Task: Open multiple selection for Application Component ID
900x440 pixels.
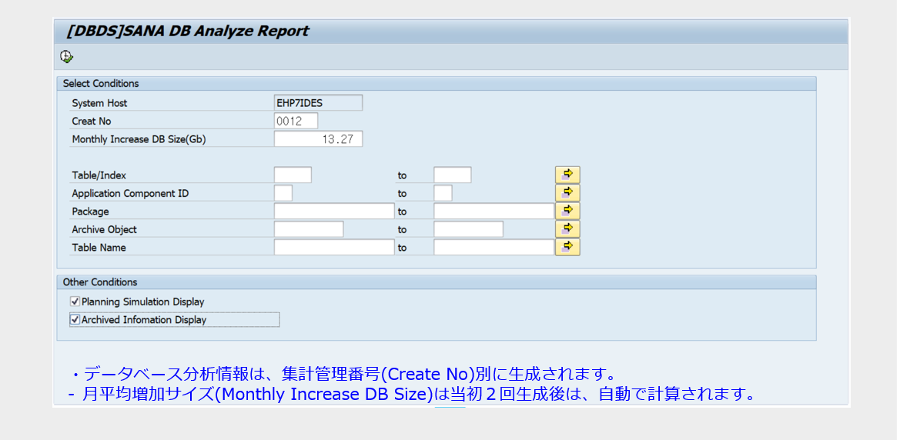Action: point(567,193)
